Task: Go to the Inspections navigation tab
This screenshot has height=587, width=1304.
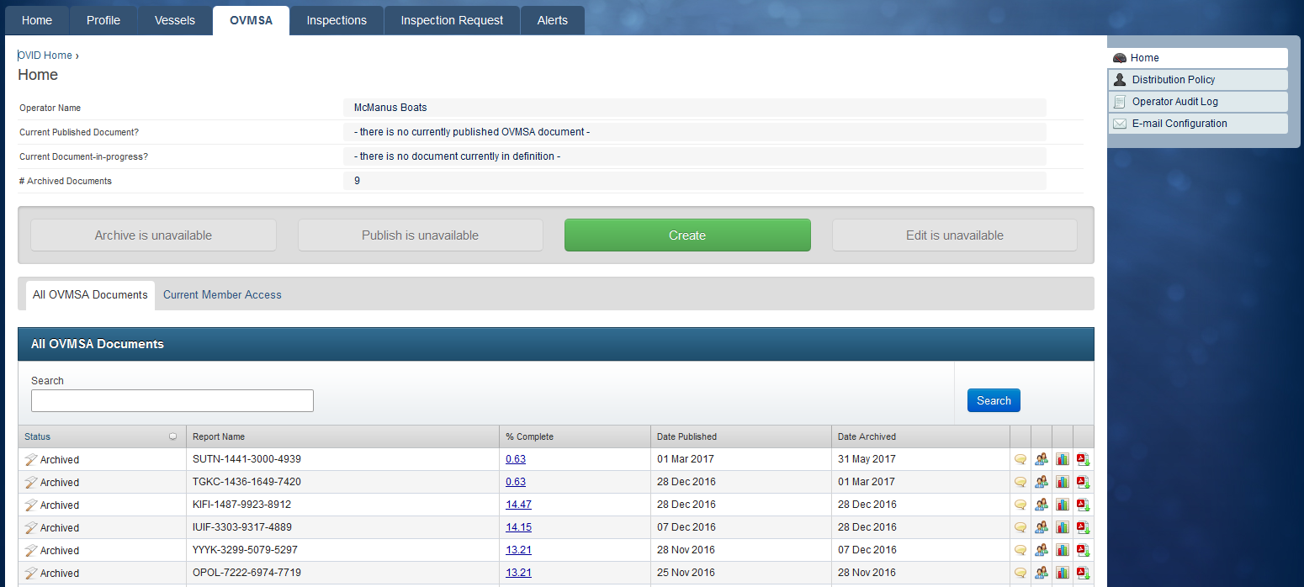Action: point(336,20)
